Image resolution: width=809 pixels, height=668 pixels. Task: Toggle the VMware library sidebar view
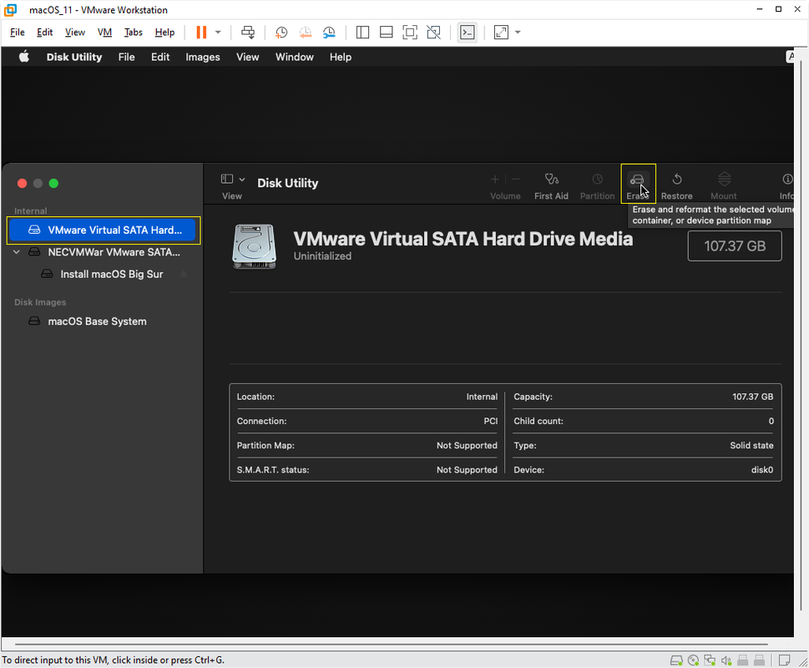pyautogui.click(x=362, y=33)
